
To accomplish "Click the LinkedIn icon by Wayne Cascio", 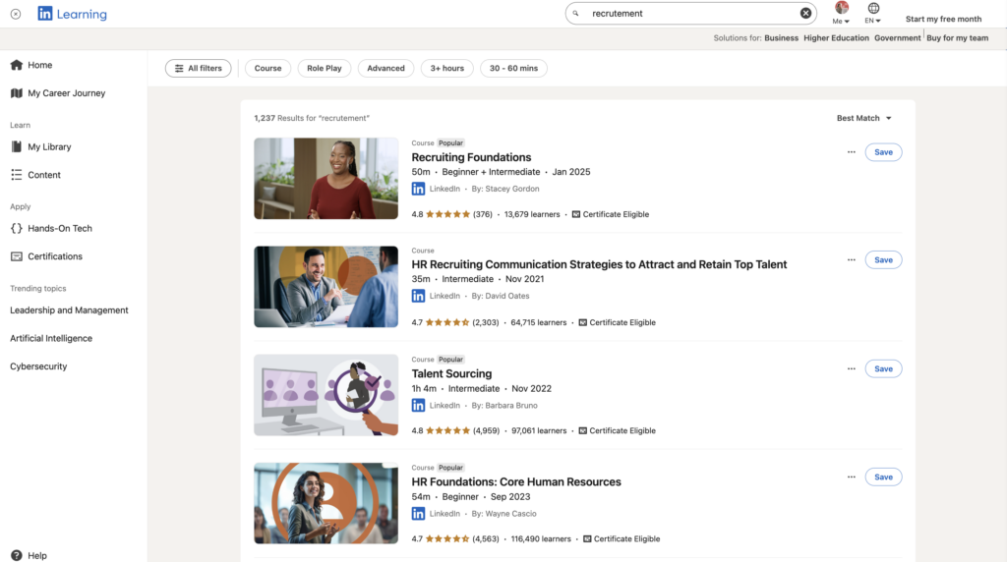I will [x=418, y=513].
